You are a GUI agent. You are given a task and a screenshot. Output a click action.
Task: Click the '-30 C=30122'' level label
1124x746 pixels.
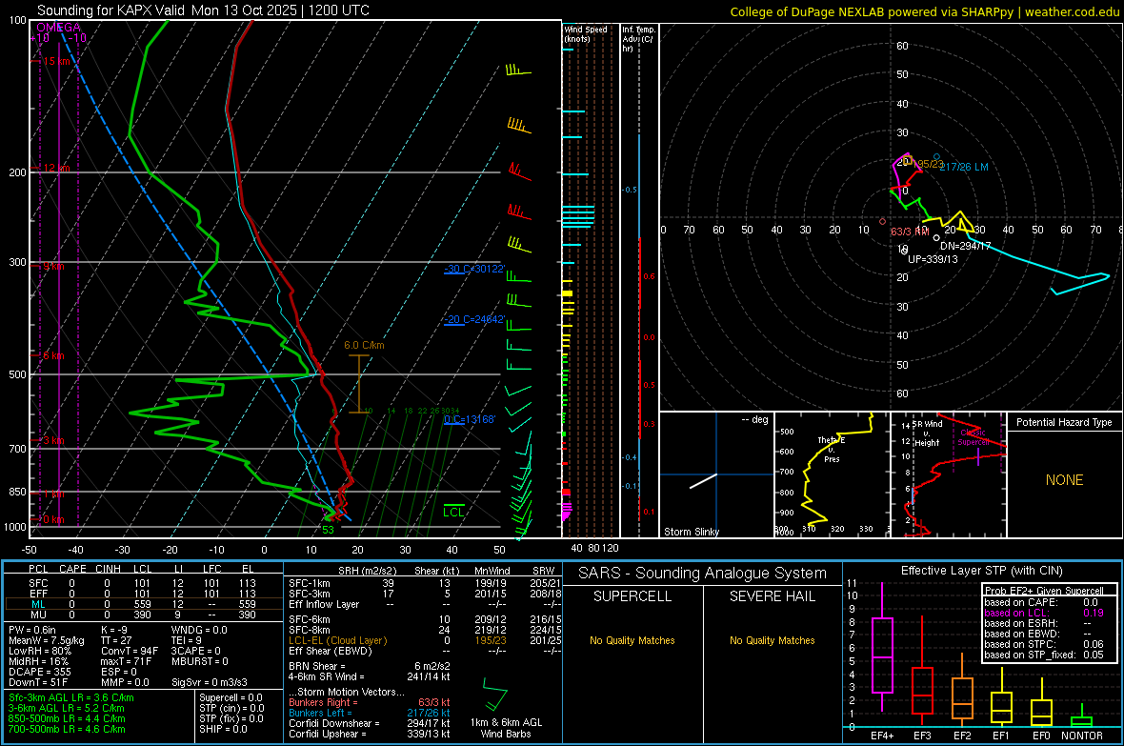pyautogui.click(x=474, y=269)
